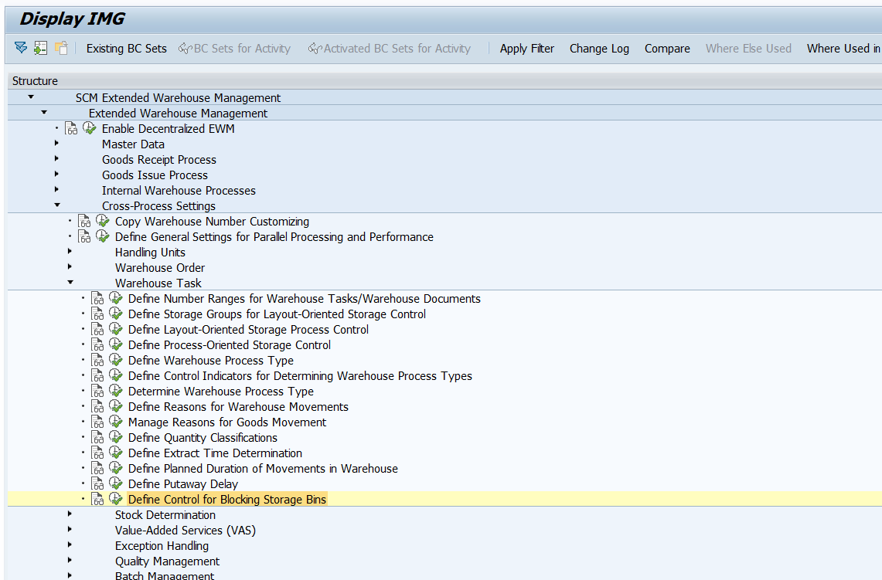
Task: Click Activated BC Sets for Activity button
Action: (x=390, y=49)
